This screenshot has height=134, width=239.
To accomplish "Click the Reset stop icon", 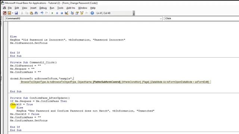I will [x=62, y=13].
